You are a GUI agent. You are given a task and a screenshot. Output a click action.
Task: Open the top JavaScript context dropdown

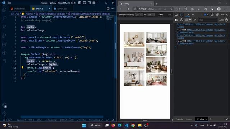point(188,20)
